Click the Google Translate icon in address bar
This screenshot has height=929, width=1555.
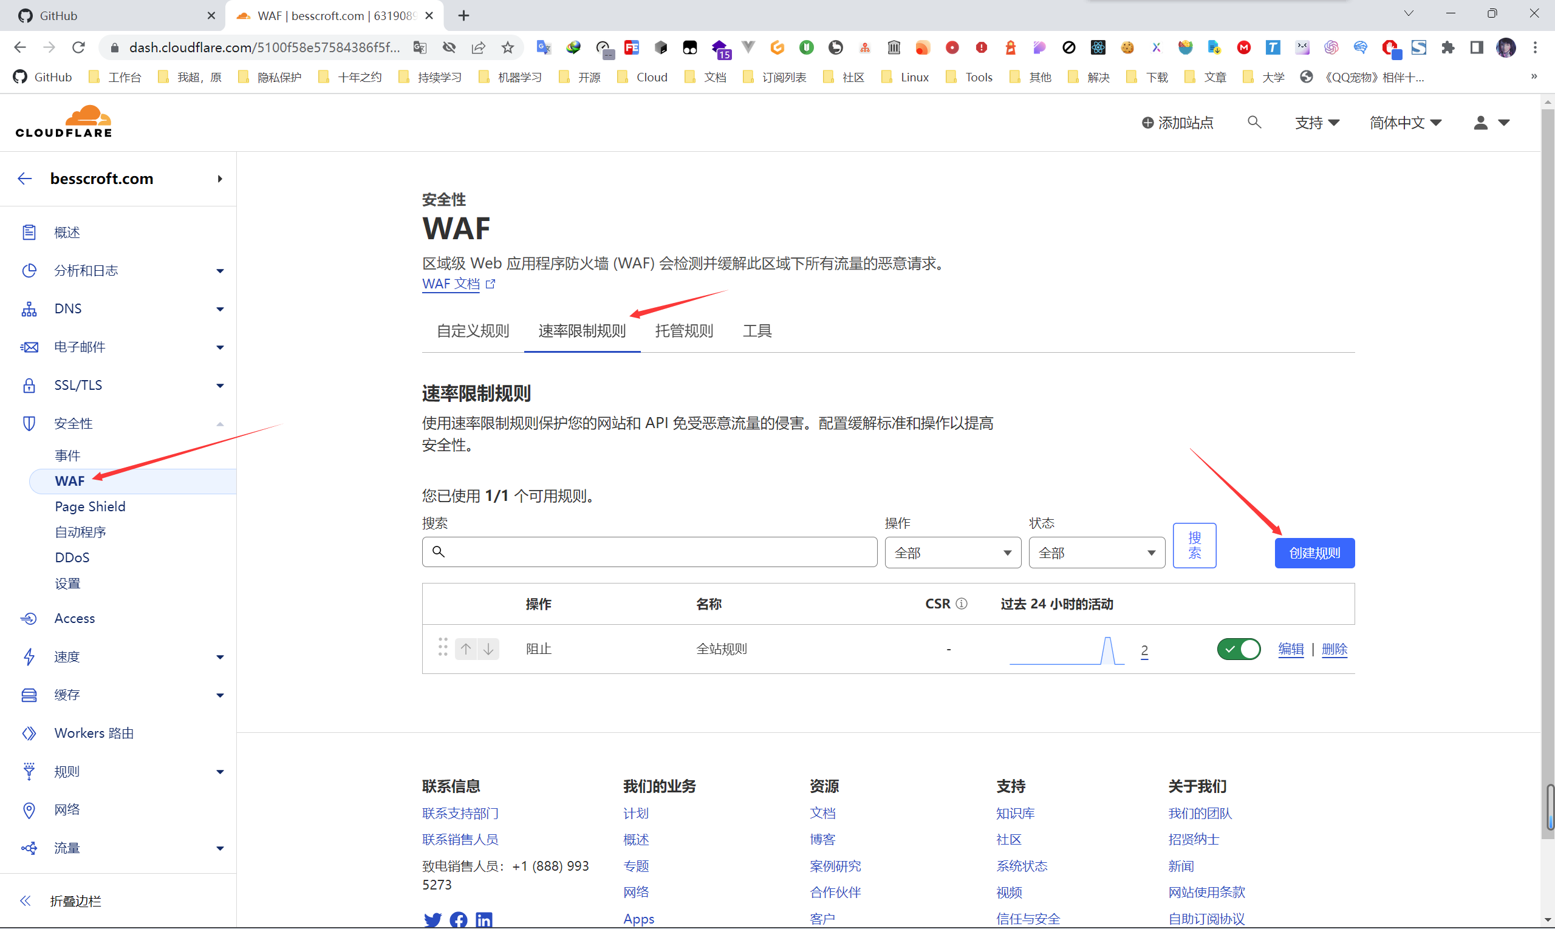[x=420, y=47]
